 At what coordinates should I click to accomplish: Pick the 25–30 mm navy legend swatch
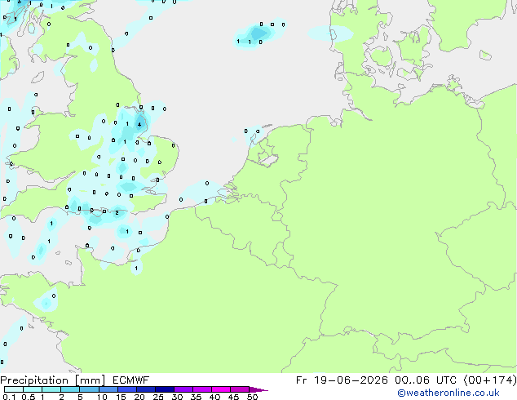point(165,389)
